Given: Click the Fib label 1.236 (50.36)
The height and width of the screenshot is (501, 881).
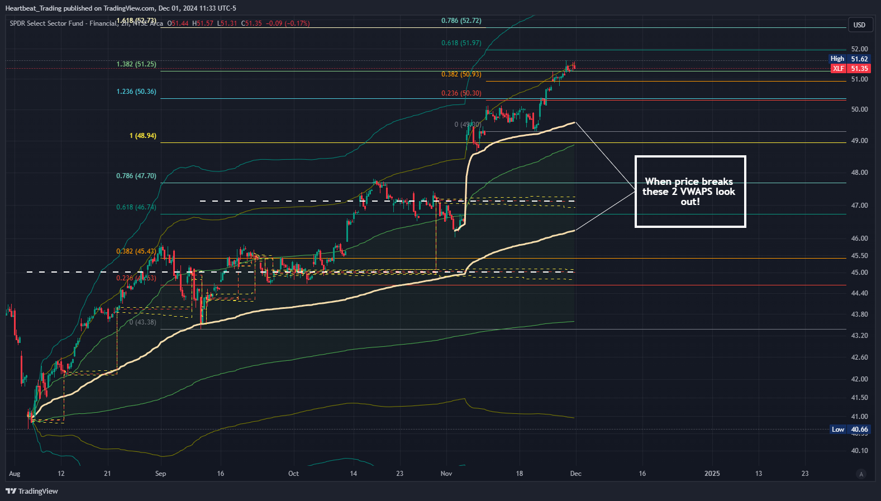Looking at the screenshot, I should (x=136, y=92).
